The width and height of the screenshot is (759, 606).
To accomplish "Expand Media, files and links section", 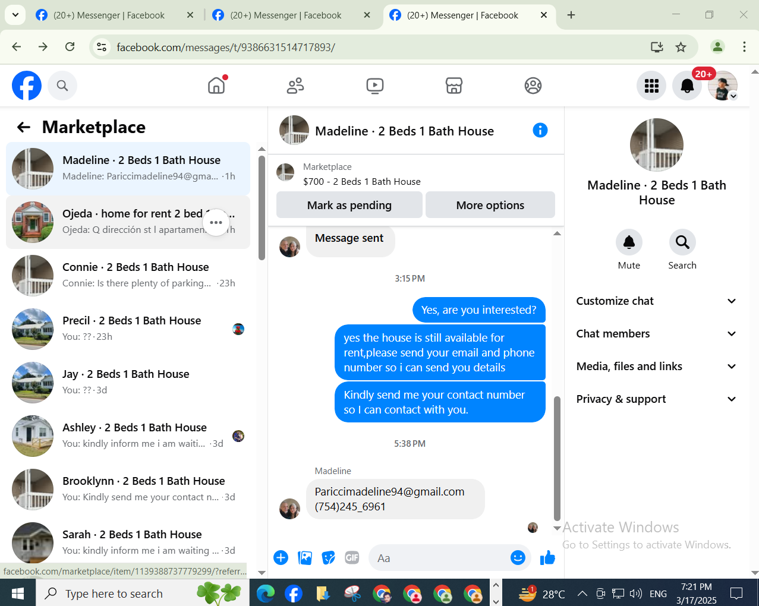I will coord(656,367).
